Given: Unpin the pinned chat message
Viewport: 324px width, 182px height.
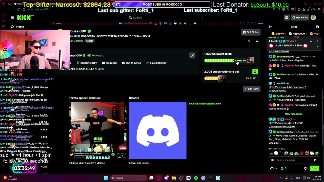Looking at the screenshot, I should (x=311, y=41).
